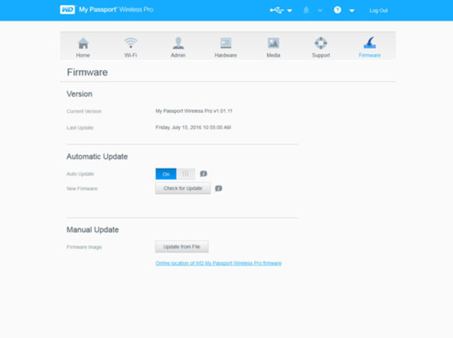Show the Auto Update info tooltip icon

pyautogui.click(x=204, y=174)
